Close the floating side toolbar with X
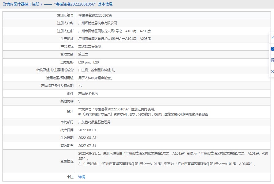 pos(272,71)
